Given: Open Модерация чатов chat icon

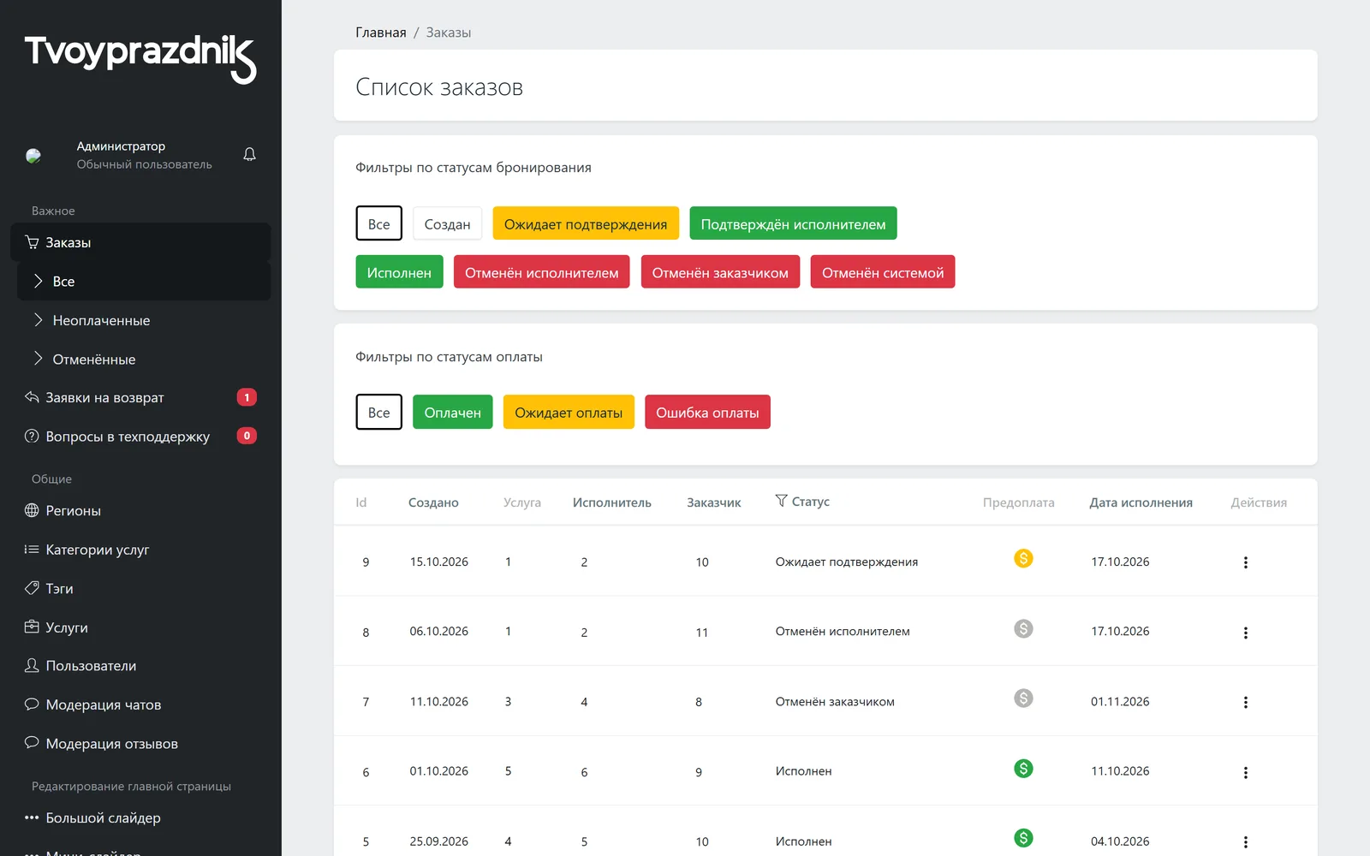Looking at the screenshot, I should [x=32, y=704].
